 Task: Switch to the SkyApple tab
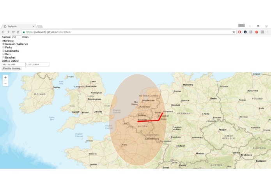[19, 26]
